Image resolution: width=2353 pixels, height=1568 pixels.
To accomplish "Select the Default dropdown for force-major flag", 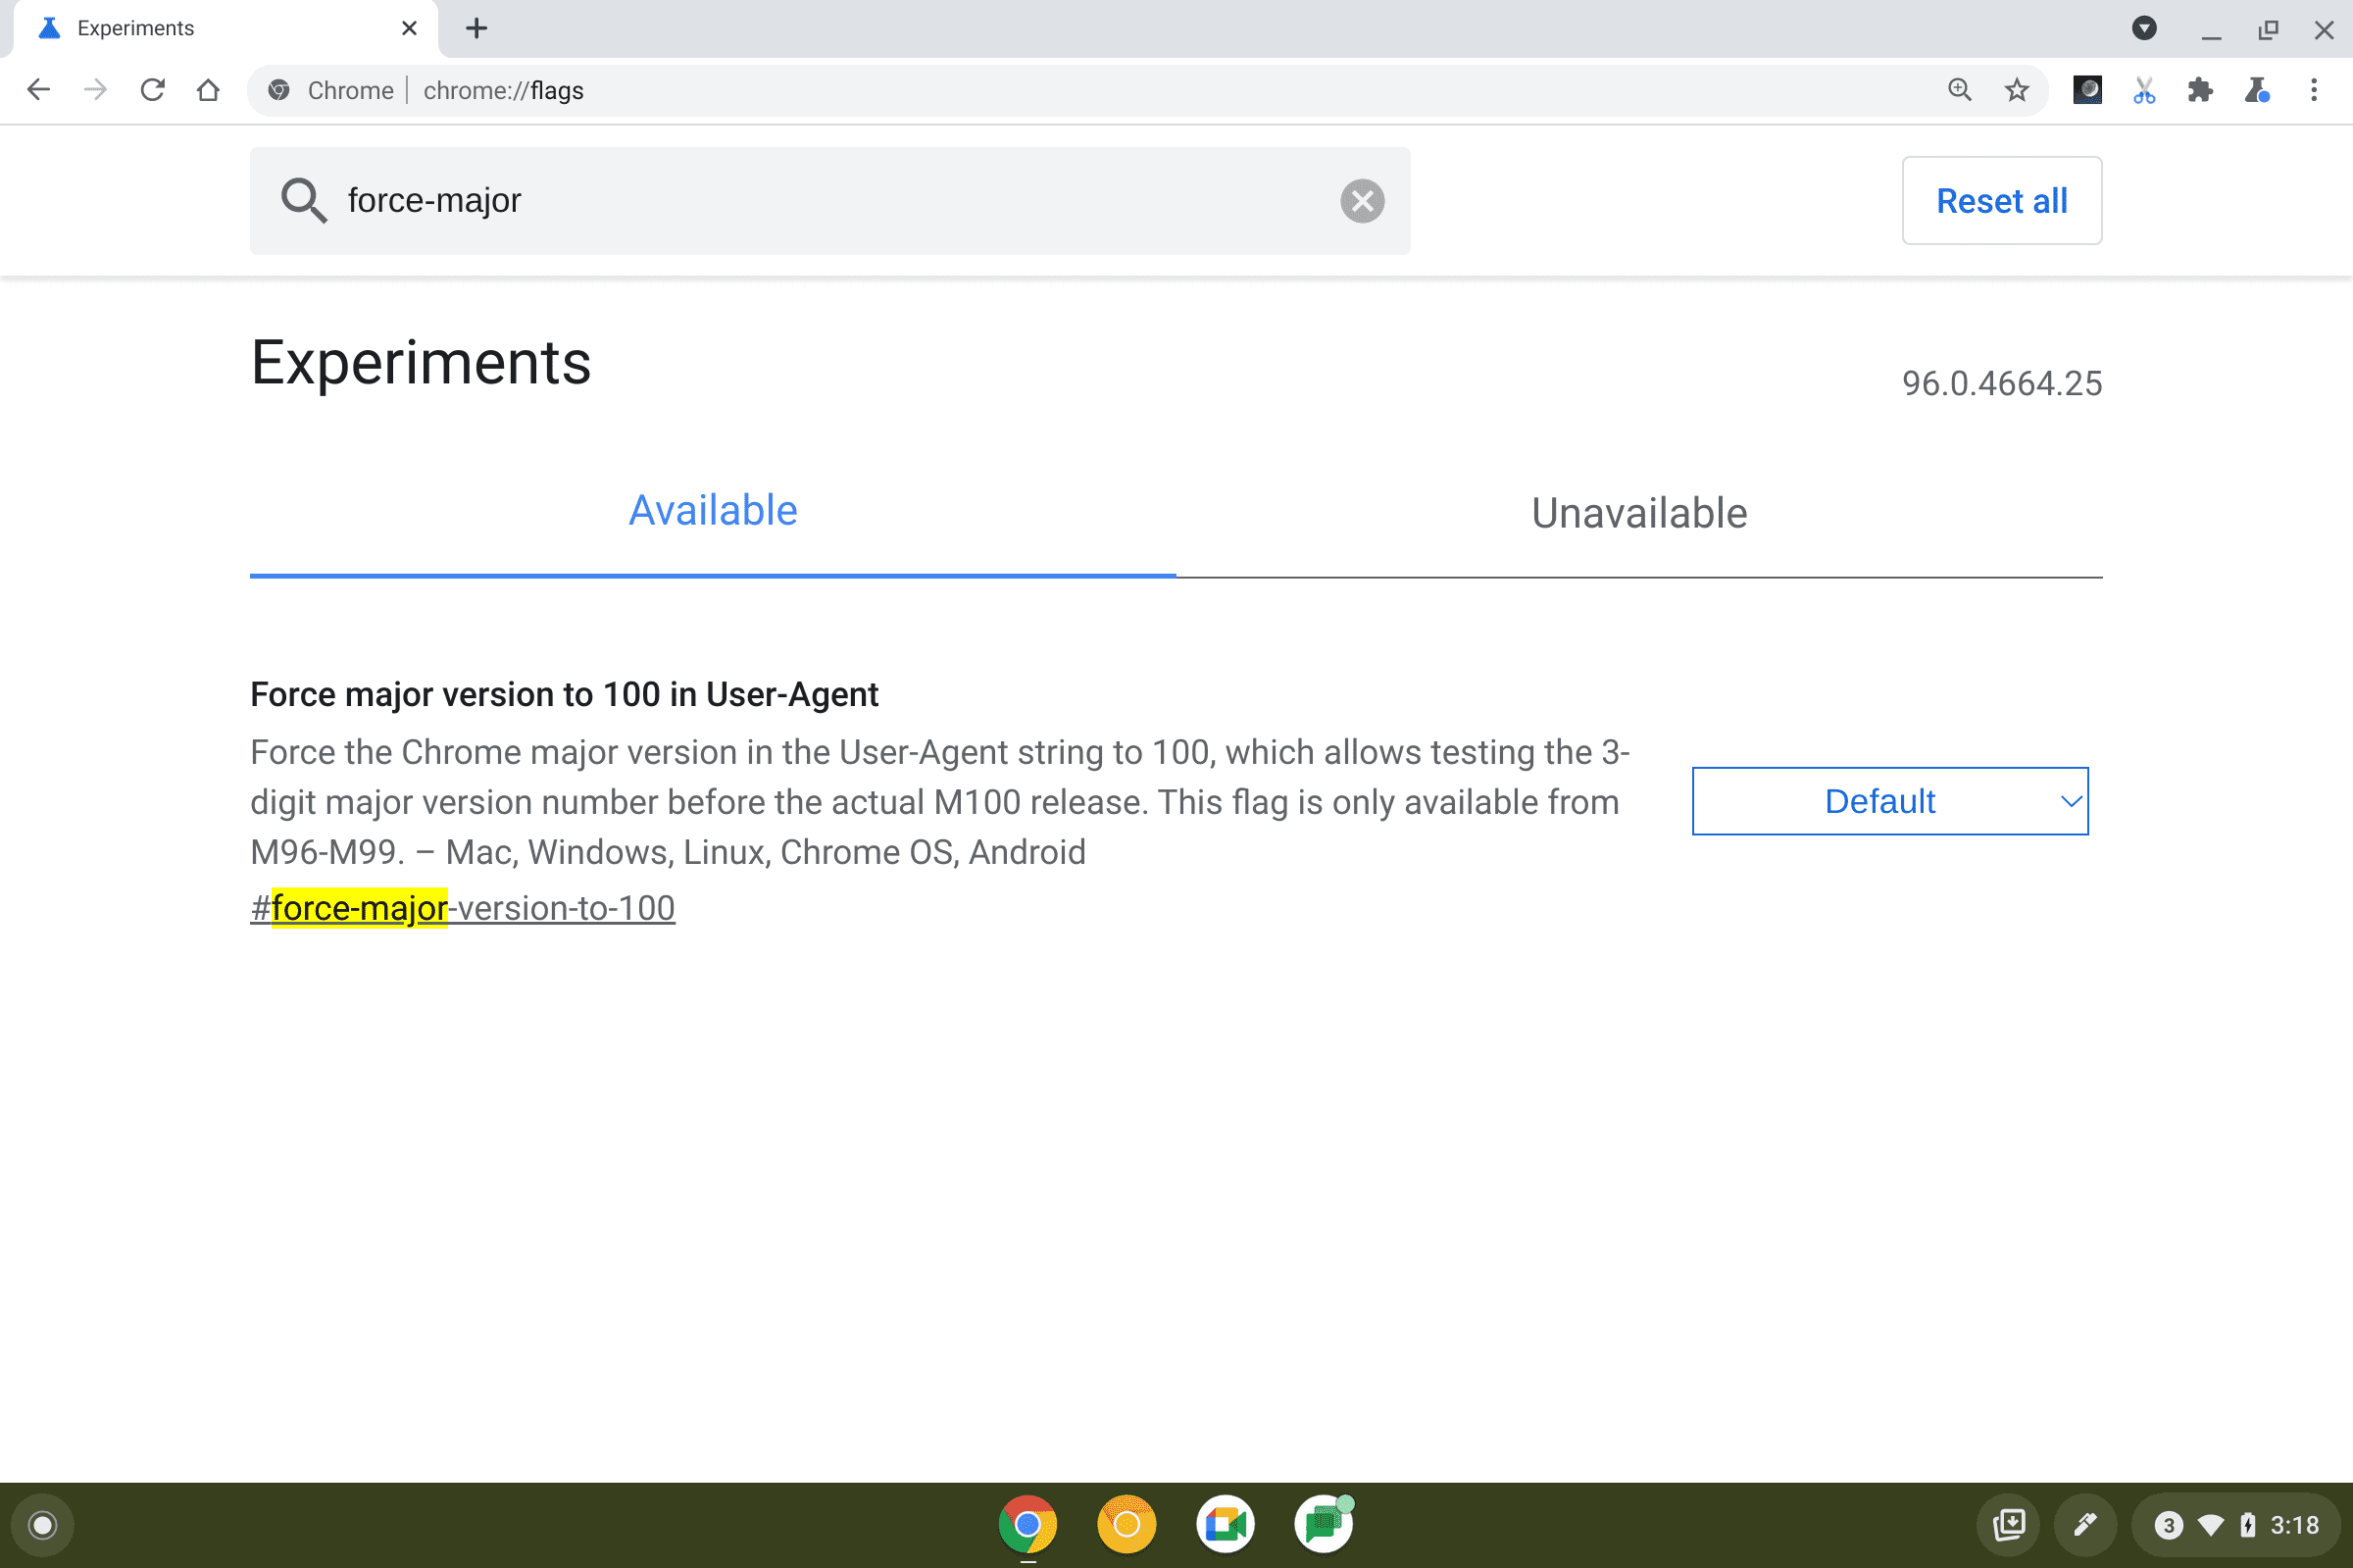I will pyautogui.click(x=1889, y=801).
